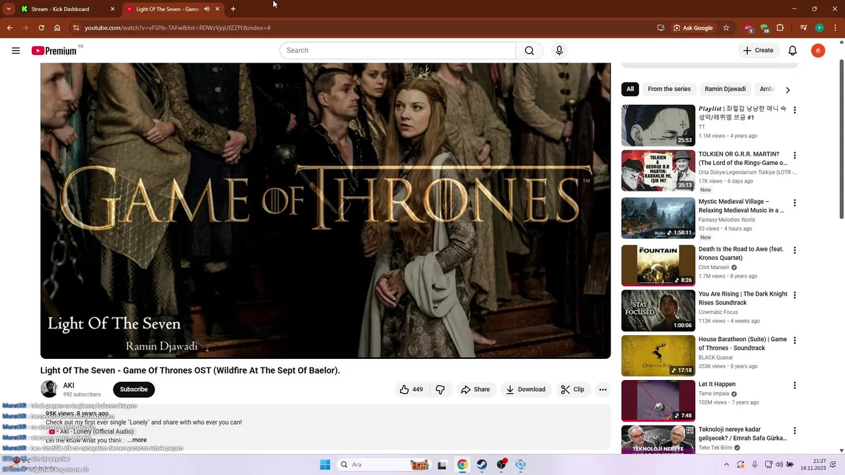Click the magnifier search button
The width and height of the screenshot is (845, 475).
point(529,51)
